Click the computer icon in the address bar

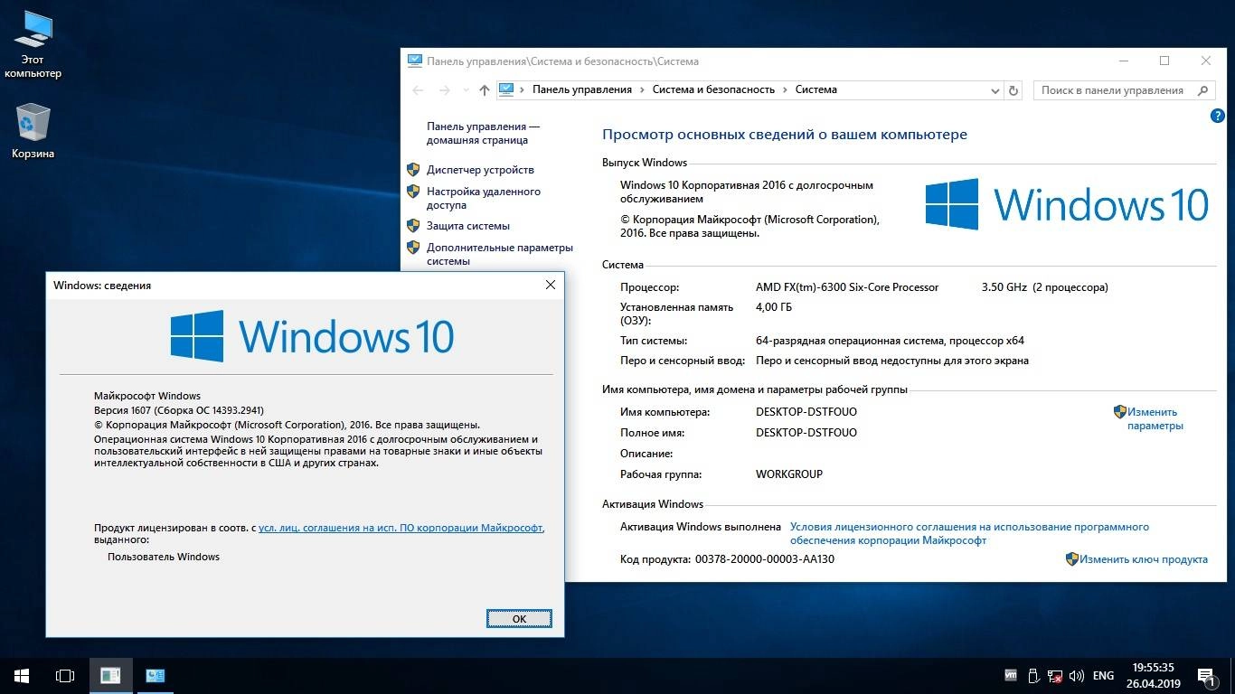pyautogui.click(x=506, y=89)
